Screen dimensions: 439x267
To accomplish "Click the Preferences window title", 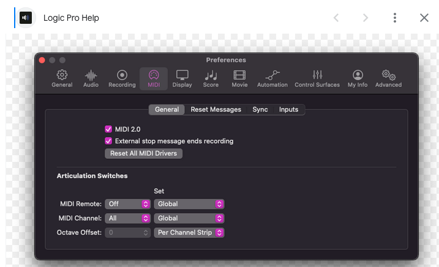I will pyautogui.click(x=226, y=60).
